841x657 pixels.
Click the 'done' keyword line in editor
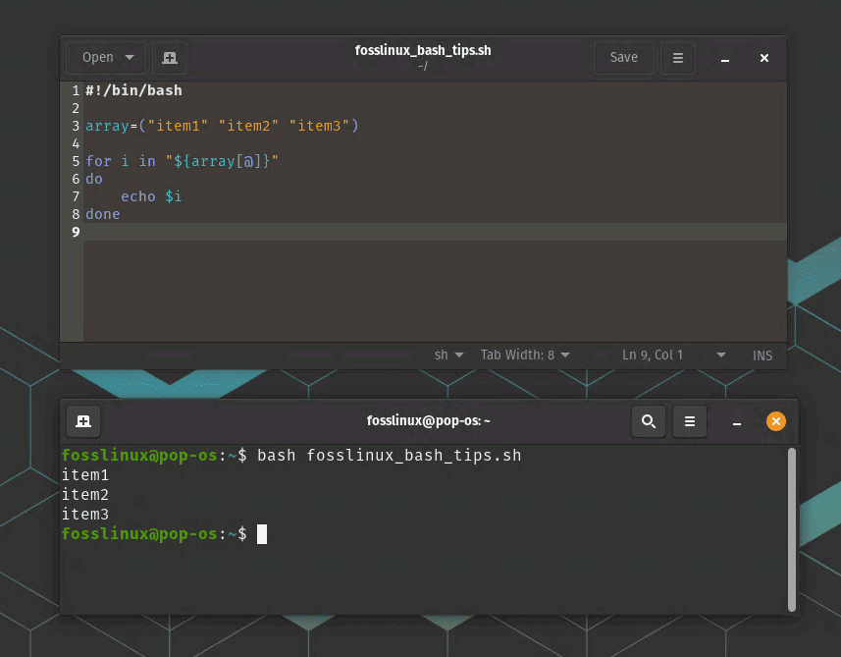pos(102,214)
